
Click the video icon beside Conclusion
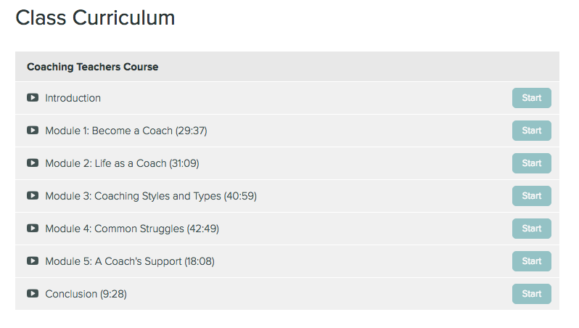click(33, 294)
